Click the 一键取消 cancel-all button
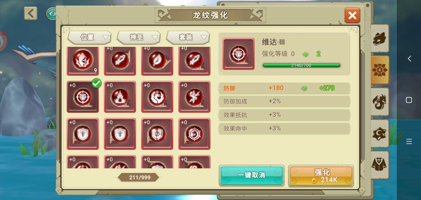421x200 pixels. [251, 176]
